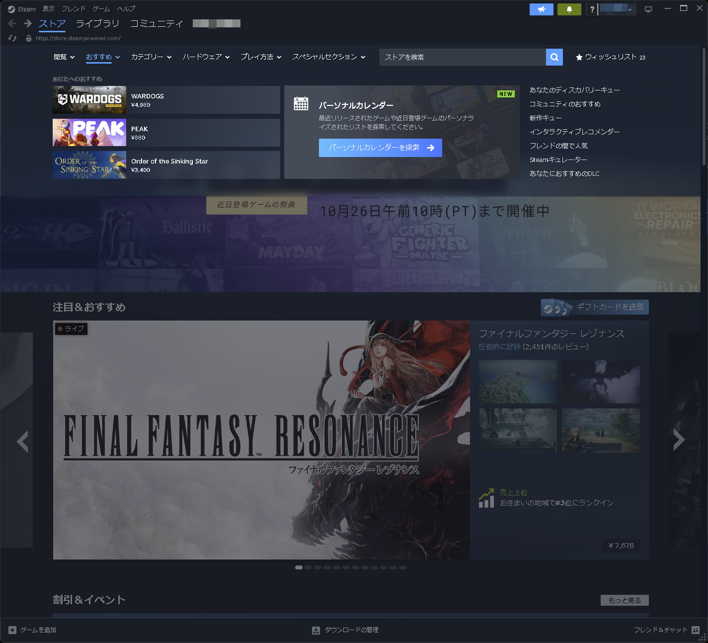Open あなたのディスカバリーキュー link
Image resolution: width=708 pixels, height=643 pixels.
point(574,90)
